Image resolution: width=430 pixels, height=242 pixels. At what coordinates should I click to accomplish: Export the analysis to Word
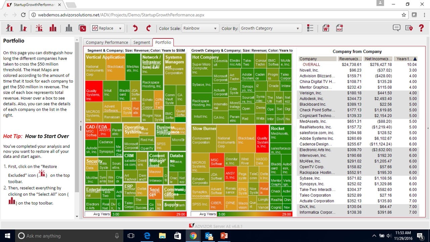click(x=325, y=28)
